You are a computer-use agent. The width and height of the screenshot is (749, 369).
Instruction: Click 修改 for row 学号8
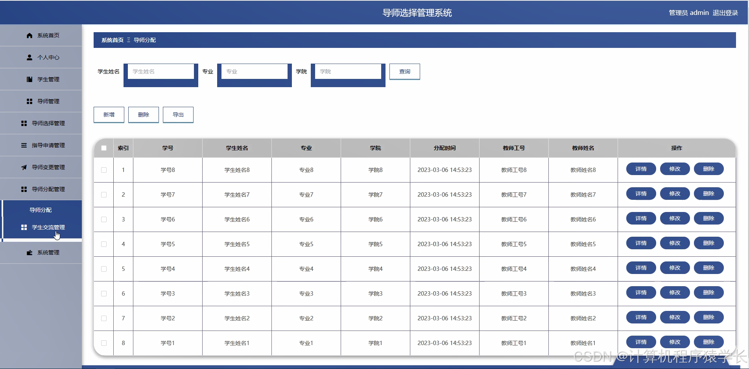point(675,169)
